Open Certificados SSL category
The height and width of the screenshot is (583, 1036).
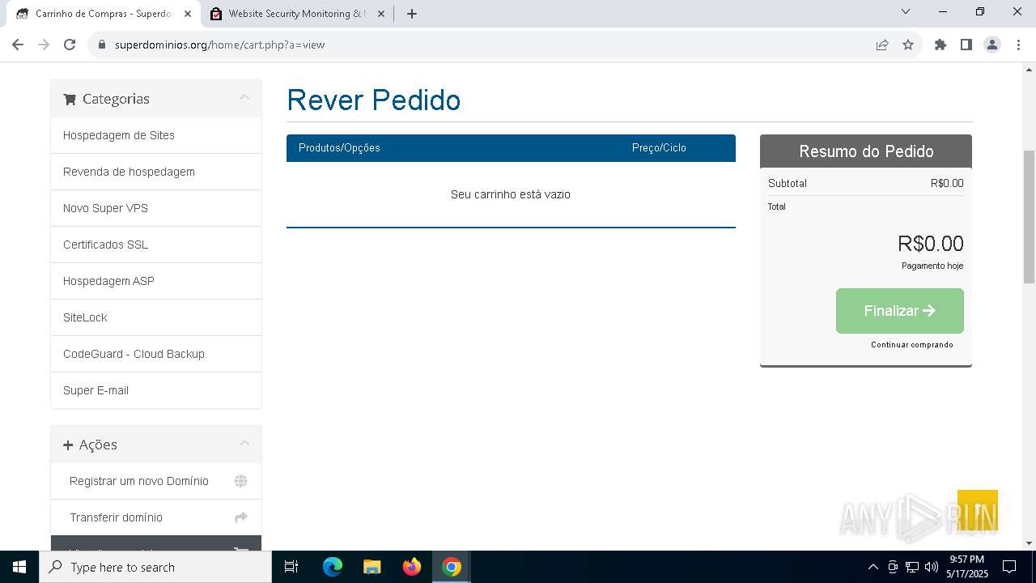tap(156, 245)
